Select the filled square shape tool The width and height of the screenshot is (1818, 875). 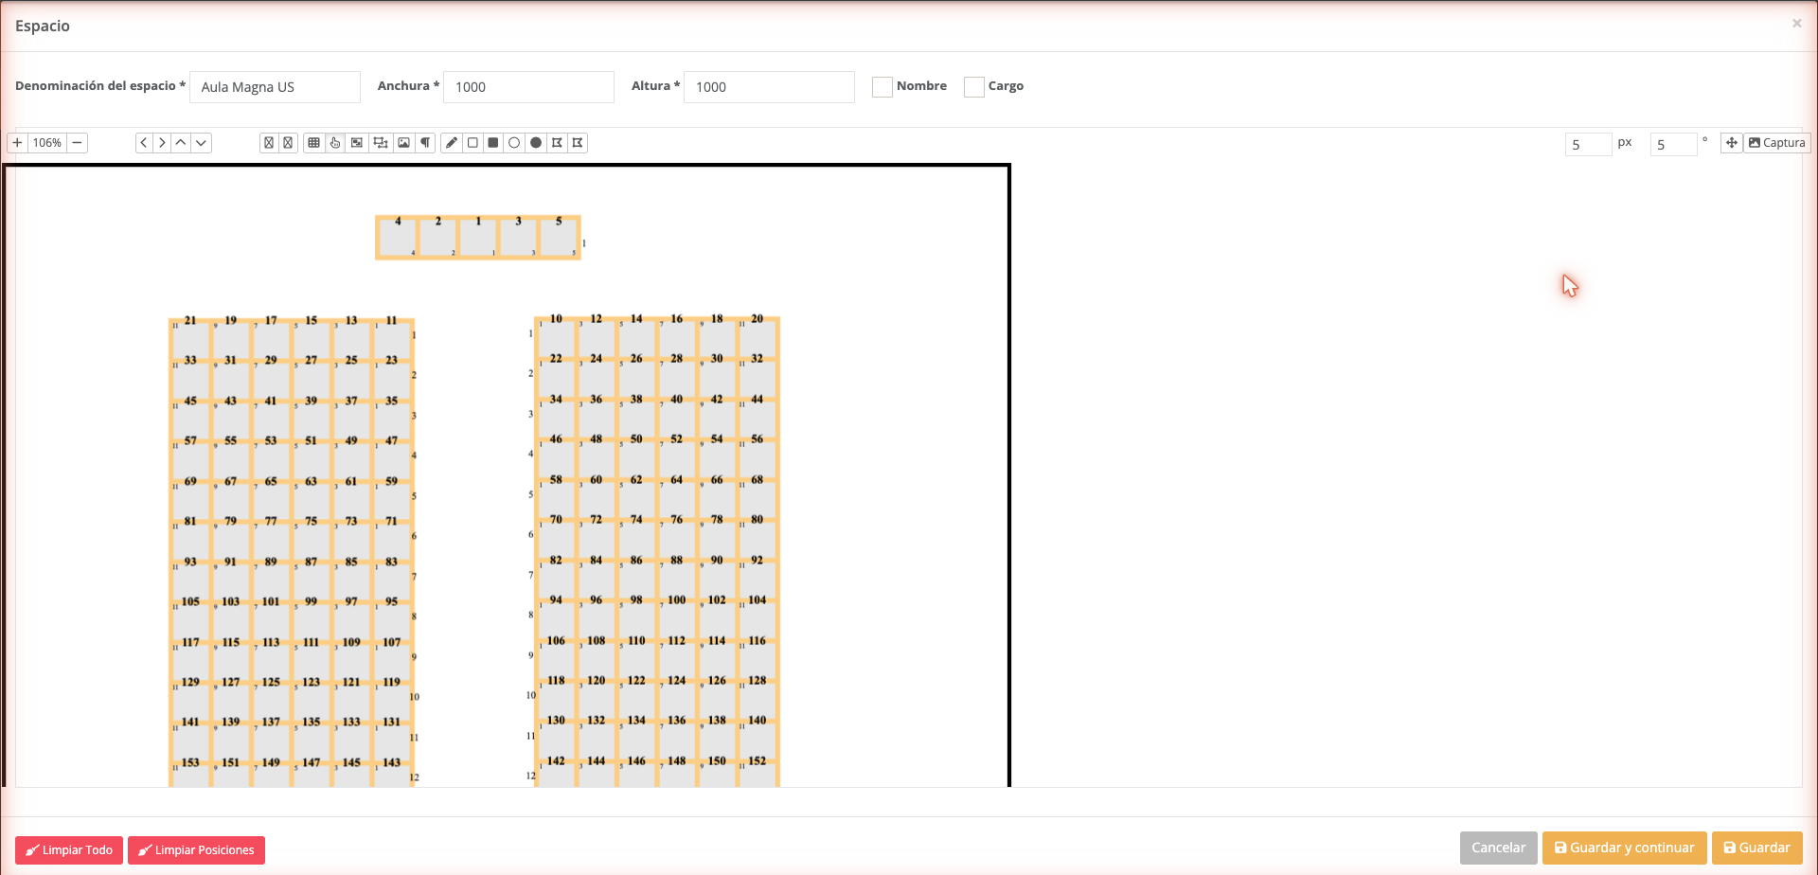[493, 143]
